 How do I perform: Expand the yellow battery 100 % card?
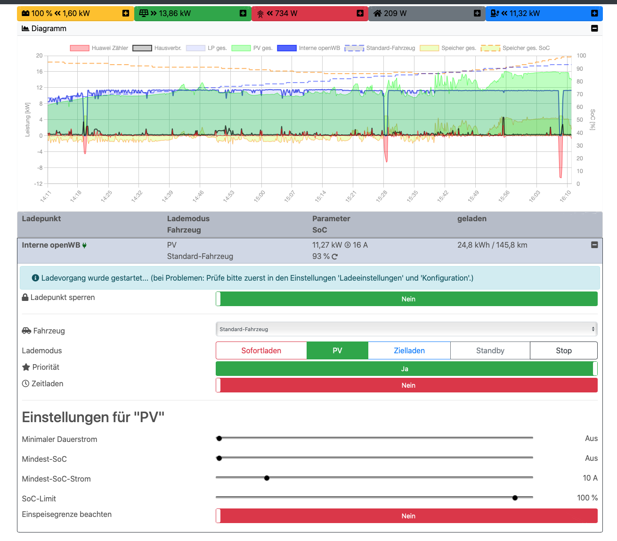[125, 13]
